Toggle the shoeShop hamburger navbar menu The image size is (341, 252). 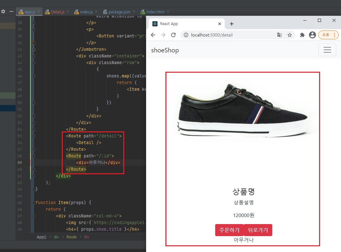pyautogui.click(x=327, y=50)
